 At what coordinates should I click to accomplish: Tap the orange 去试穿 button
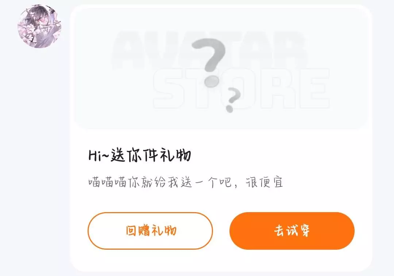coord(292,231)
